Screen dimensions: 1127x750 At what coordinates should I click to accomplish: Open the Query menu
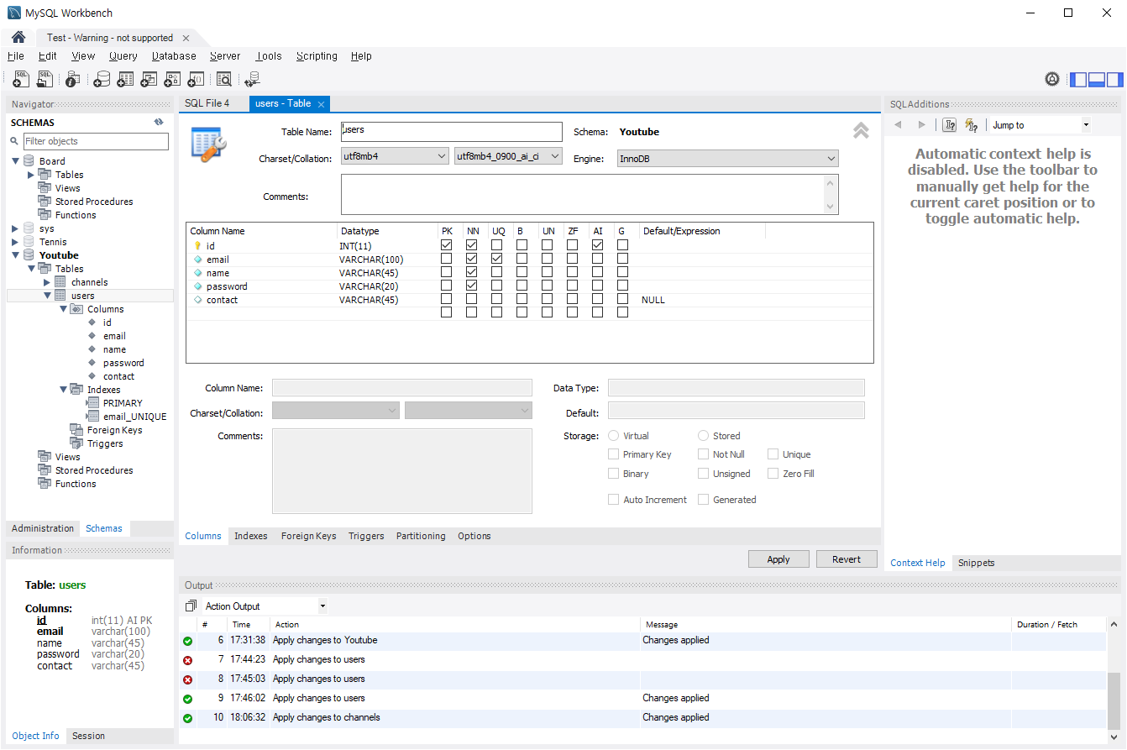[x=123, y=56]
